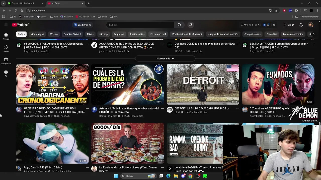Open the YouTube hamburger guide menu
Viewport: 321px width, 180px height.
(6, 25)
